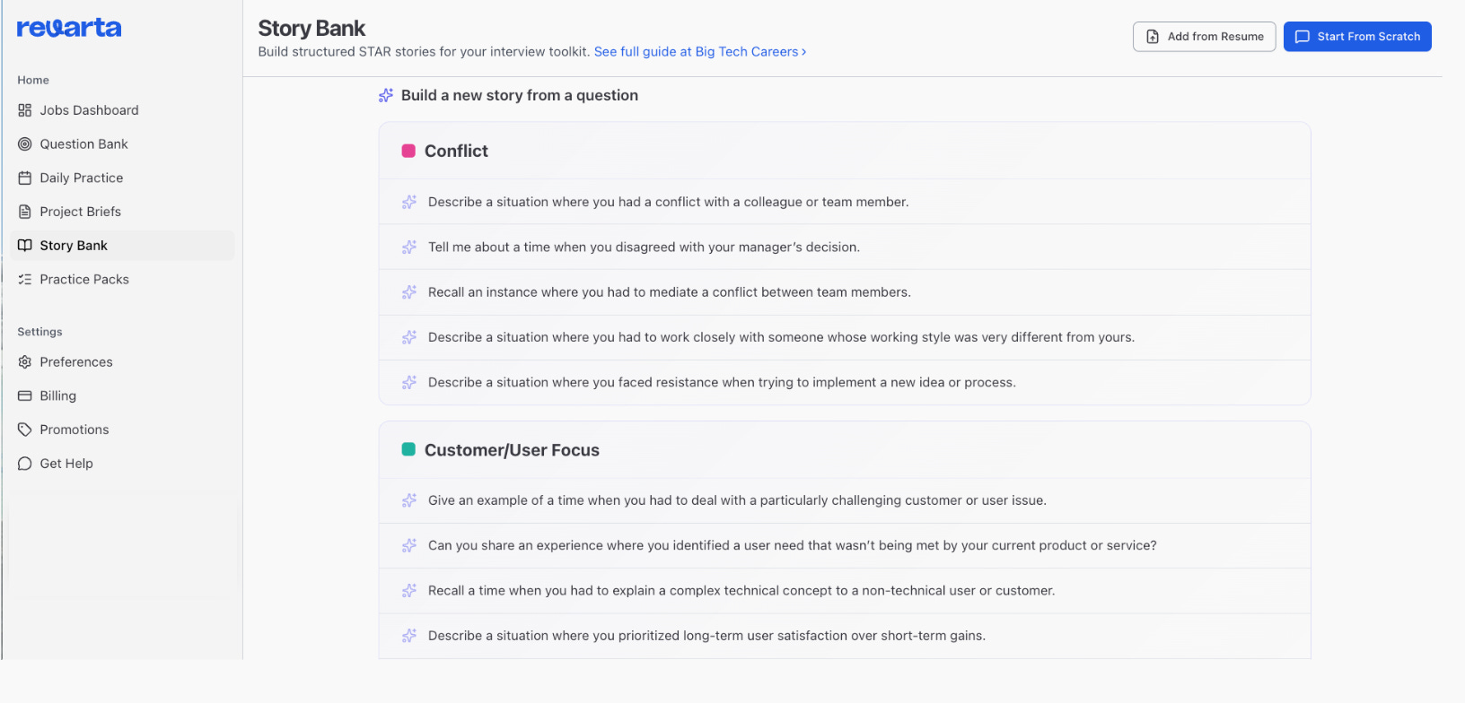The height and width of the screenshot is (703, 1465).
Task: Click the Get Help chat bubble icon
Action: pyautogui.click(x=25, y=464)
